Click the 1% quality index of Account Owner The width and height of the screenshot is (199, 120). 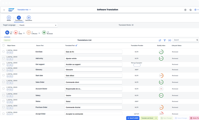point(161,89)
